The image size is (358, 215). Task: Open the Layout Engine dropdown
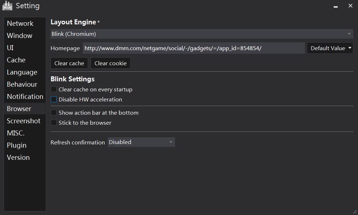pyautogui.click(x=202, y=34)
